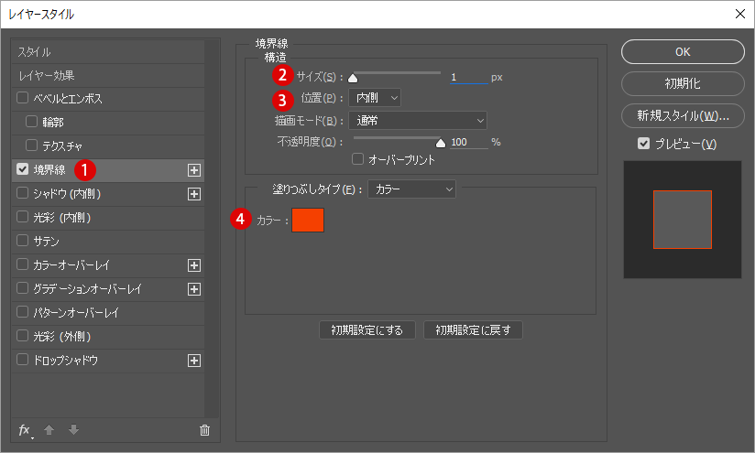The width and height of the screenshot is (755, 453).
Task: Add another 境界線 effect with plus icon
Action: point(194,170)
